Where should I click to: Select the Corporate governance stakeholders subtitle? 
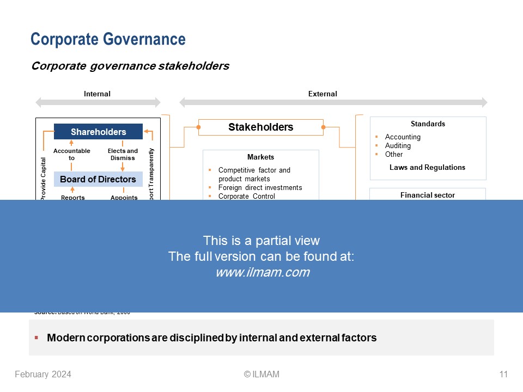(x=130, y=66)
